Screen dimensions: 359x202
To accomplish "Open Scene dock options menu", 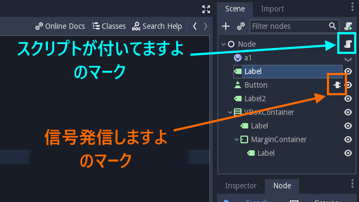I will [352, 7].
